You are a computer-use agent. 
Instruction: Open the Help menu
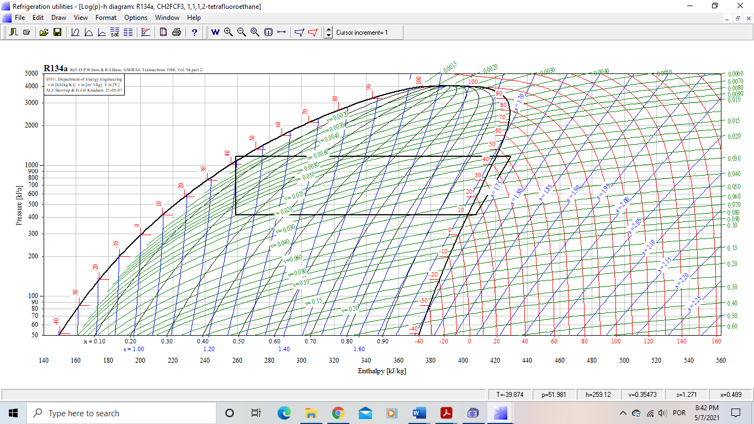tap(194, 18)
